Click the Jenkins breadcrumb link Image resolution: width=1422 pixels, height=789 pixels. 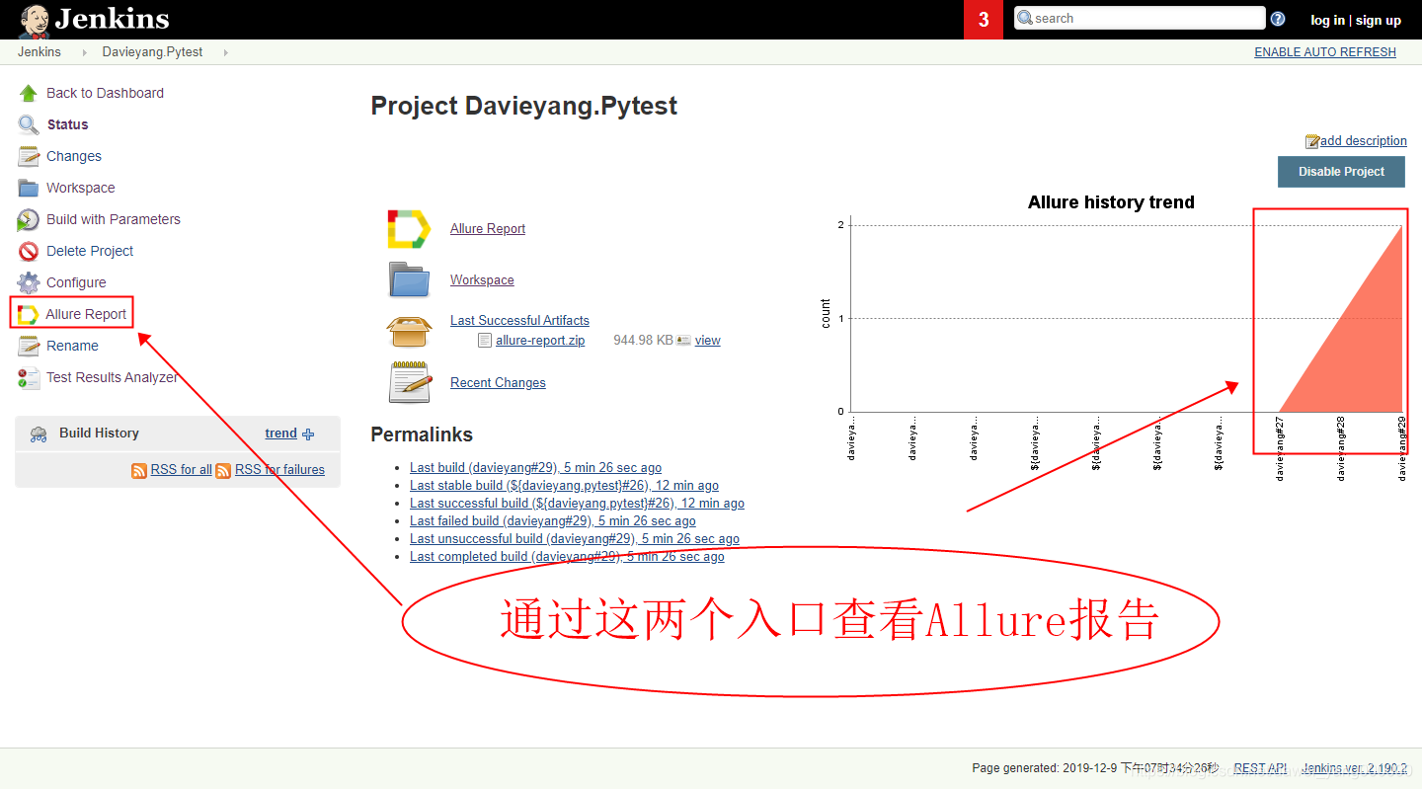coord(39,52)
